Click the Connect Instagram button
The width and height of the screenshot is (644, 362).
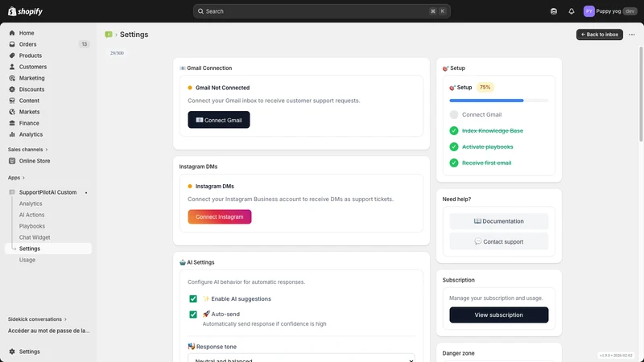220,216
